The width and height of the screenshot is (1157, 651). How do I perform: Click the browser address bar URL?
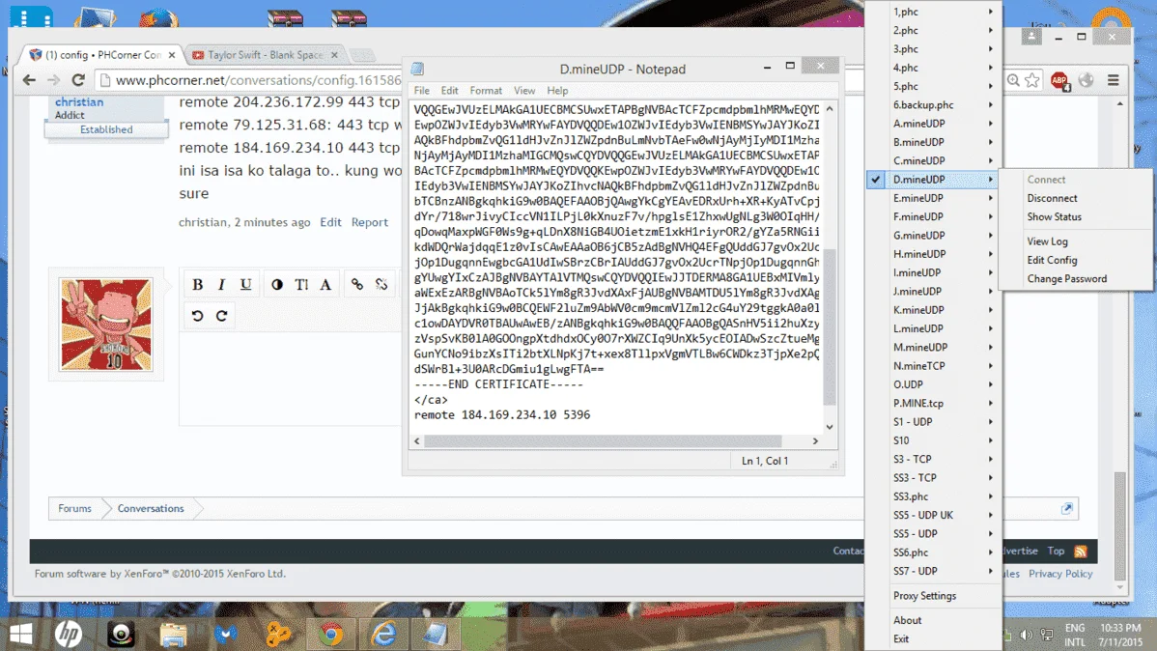(258, 80)
